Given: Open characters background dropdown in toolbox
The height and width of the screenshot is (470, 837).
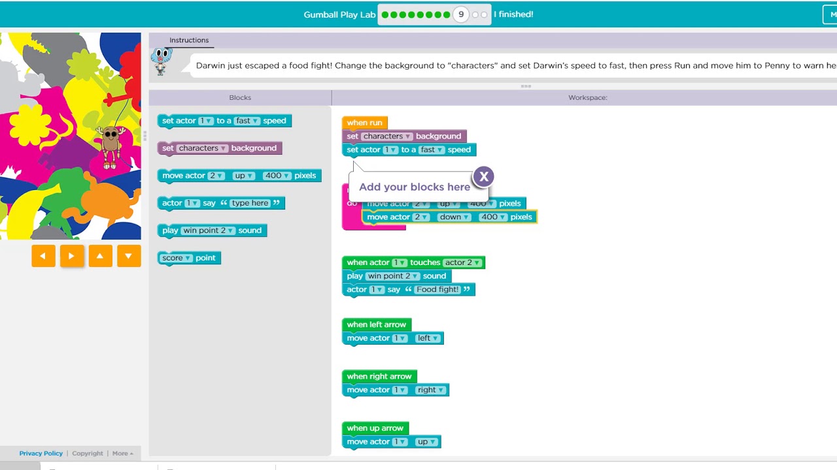Looking at the screenshot, I should (202, 148).
